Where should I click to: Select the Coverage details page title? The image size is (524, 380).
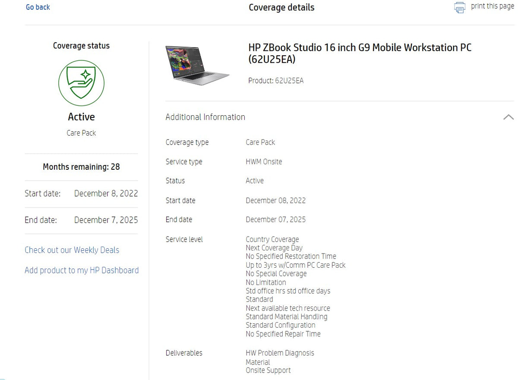281,7
